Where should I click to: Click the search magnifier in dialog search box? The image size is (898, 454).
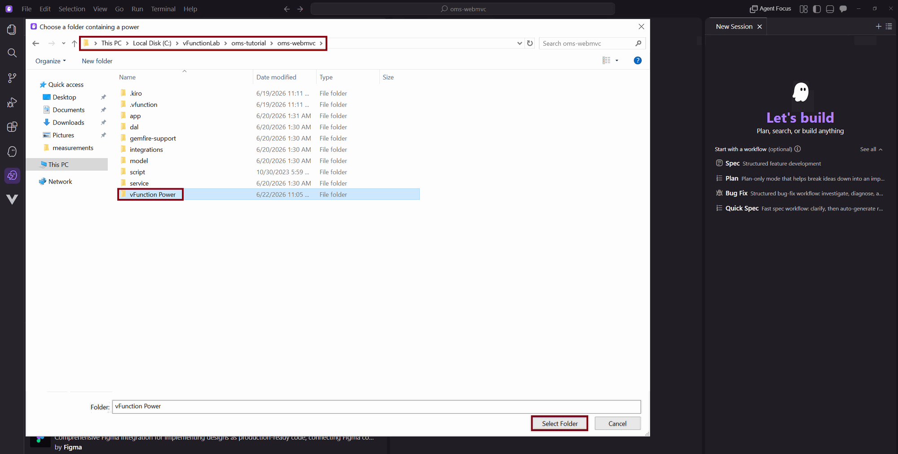pos(638,43)
